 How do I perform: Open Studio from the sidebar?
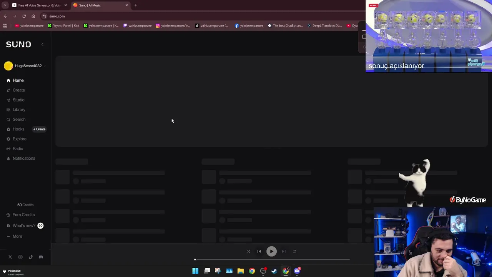click(x=15, y=100)
